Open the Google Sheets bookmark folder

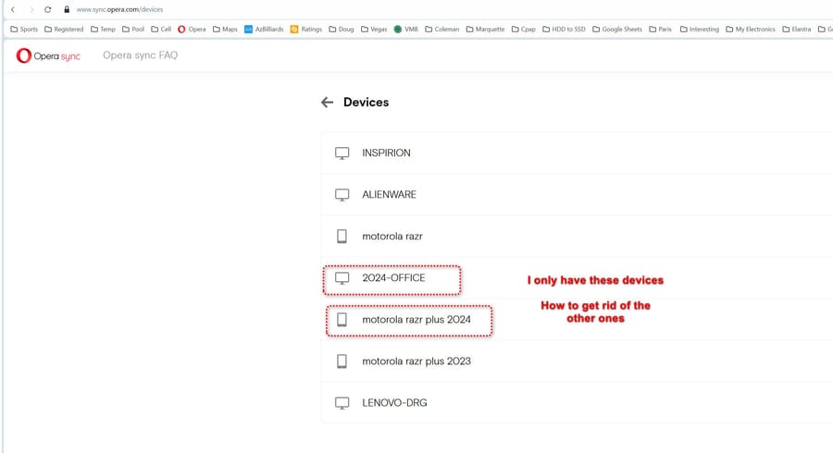pyautogui.click(x=617, y=30)
